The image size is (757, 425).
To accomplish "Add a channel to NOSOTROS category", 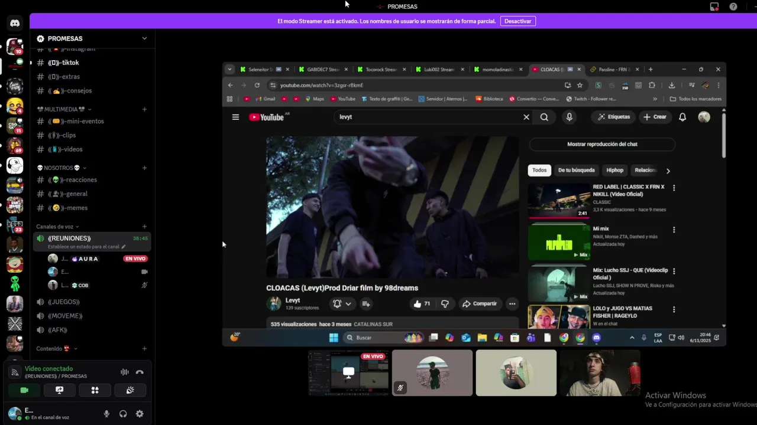I will 144,168.
